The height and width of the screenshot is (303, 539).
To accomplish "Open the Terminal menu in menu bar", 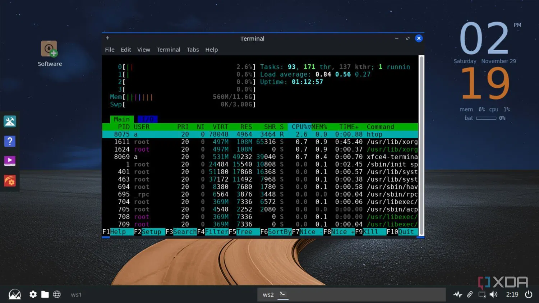I will point(168,50).
